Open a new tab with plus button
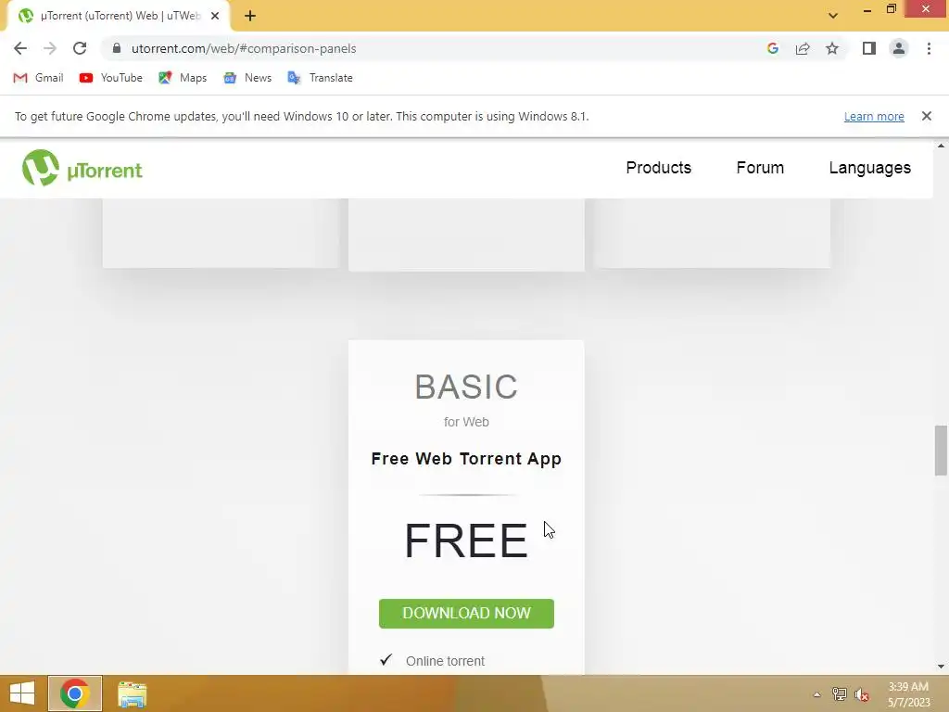Screen dimensions: 949x712 click(250, 16)
